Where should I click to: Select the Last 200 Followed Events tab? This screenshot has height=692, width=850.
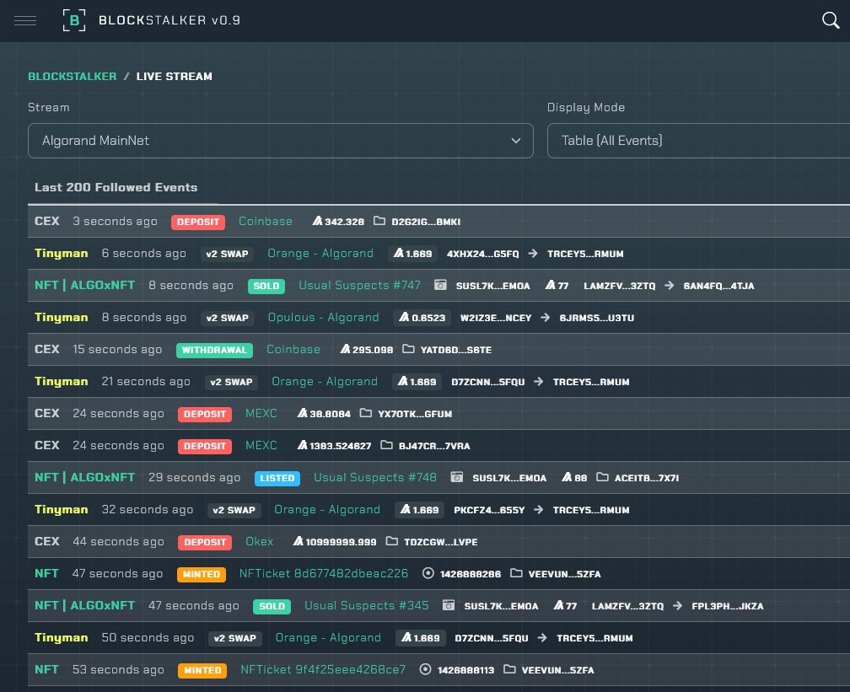click(x=116, y=187)
